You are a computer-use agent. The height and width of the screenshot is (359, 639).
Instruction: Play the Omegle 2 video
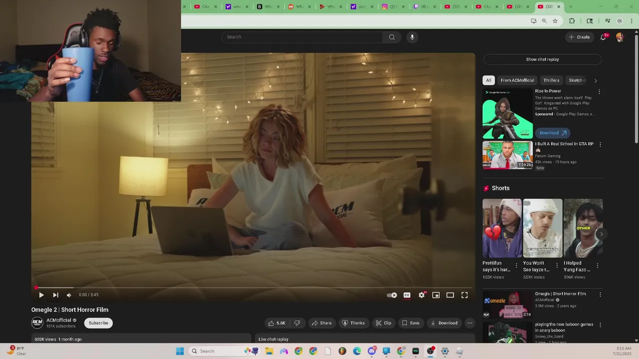coord(41,295)
